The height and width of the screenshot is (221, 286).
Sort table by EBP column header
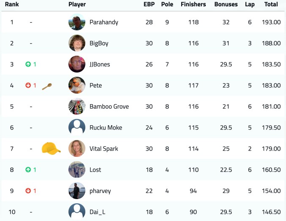[x=149, y=4]
